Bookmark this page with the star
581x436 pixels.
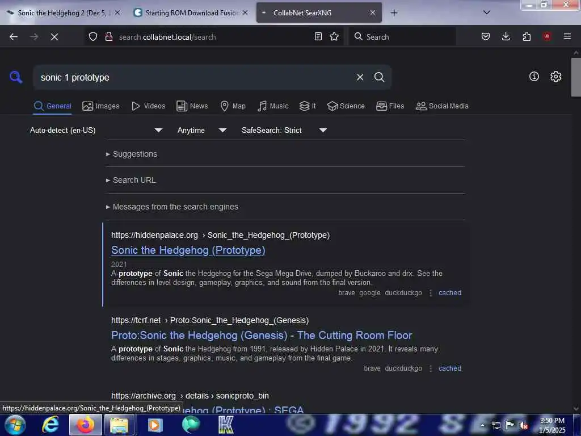click(334, 36)
